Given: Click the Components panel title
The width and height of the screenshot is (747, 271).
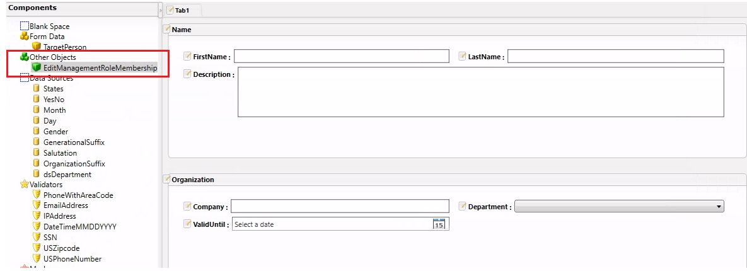Looking at the screenshot, I should 32,8.
